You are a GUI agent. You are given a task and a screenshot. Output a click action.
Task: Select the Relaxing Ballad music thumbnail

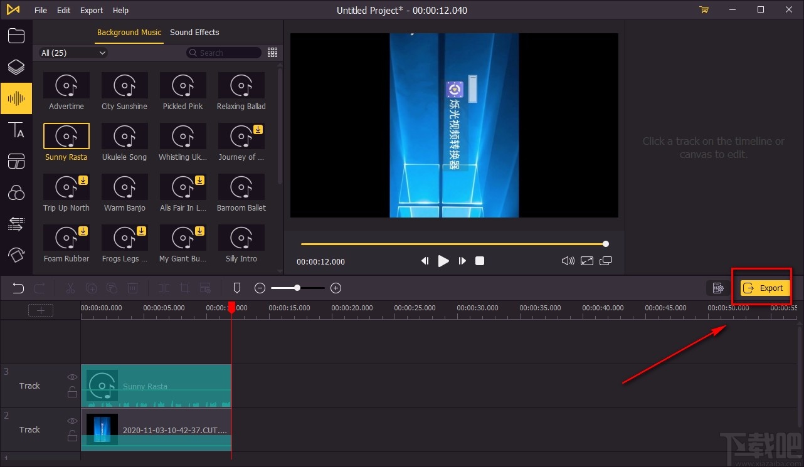[x=241, y=85]
